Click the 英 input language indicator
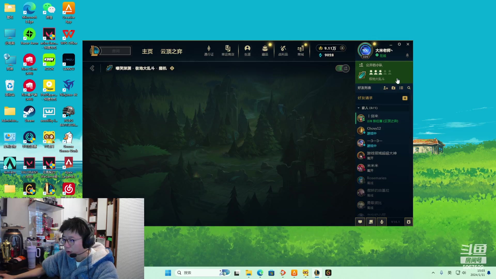Screen dimensions: 496x279 (450, 273)
